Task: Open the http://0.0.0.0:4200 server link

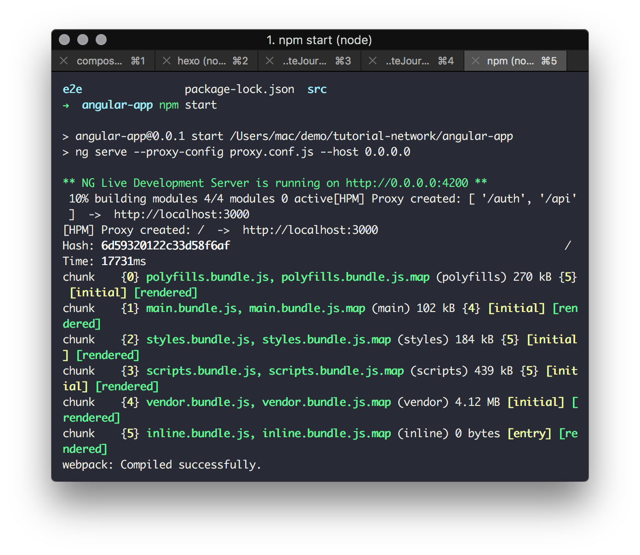Action: click(x=406, y=183)
